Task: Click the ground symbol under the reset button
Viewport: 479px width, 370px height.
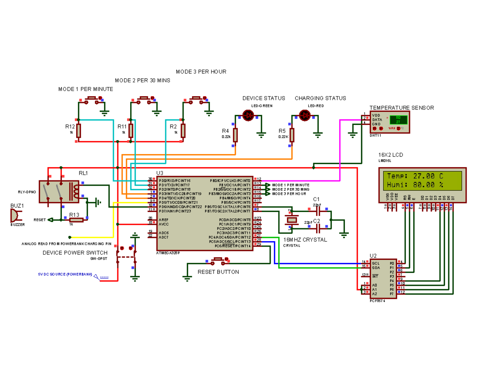Action: coord(188,278)
